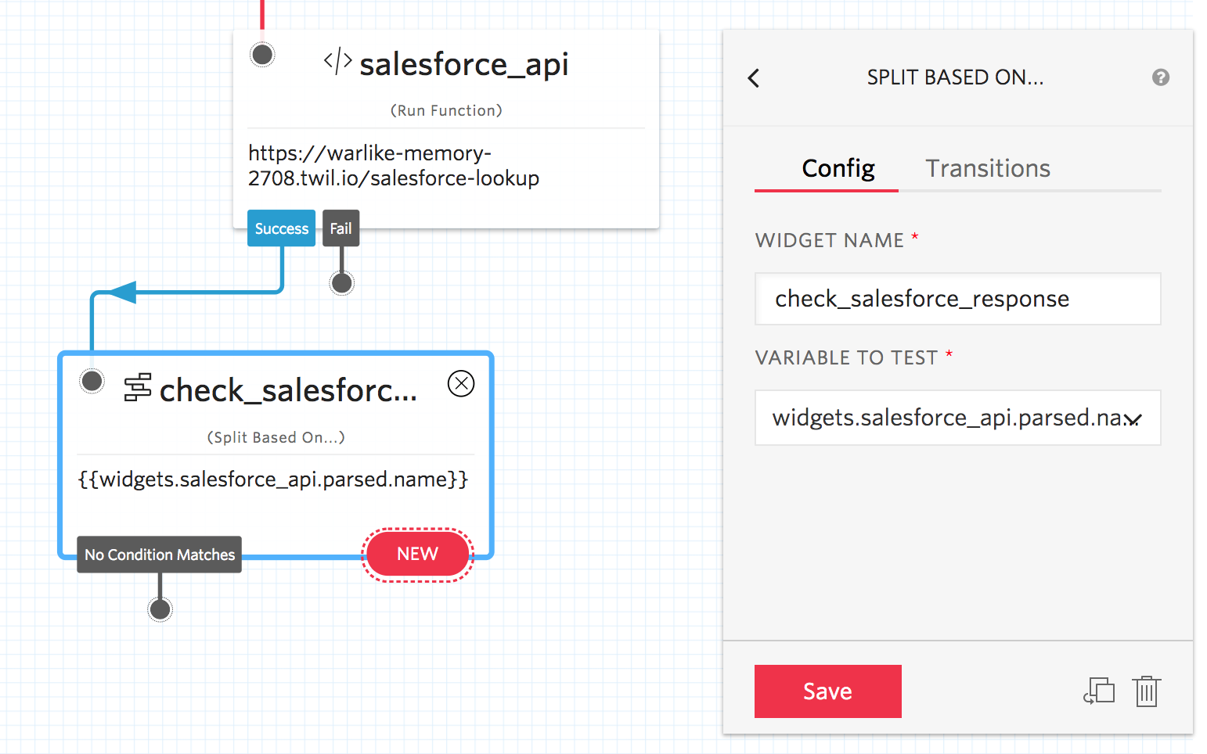This screenshot has height=754, width=1207.
Task: Click the SPLIT BASED ON... panel heading
Action: pyautogui.click(x=955, y=77)
